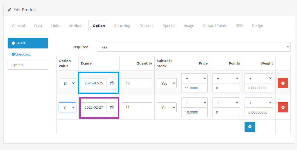Open the Required dropdown
This screenshot has height=150, width=297.
[193, 47]
